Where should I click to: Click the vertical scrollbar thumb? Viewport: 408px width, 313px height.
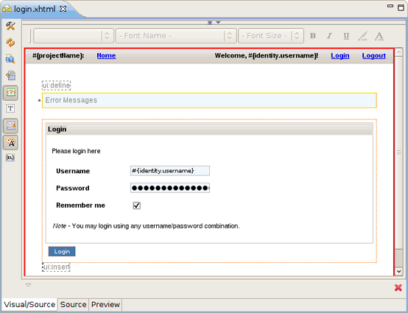399,152
